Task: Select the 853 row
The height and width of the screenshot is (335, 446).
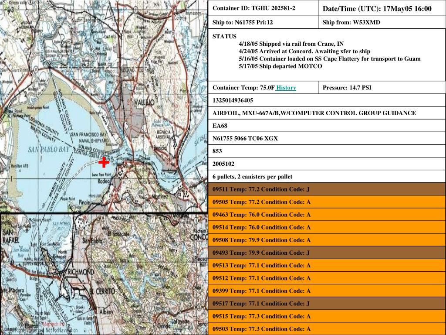Action: tap(327, 151)
